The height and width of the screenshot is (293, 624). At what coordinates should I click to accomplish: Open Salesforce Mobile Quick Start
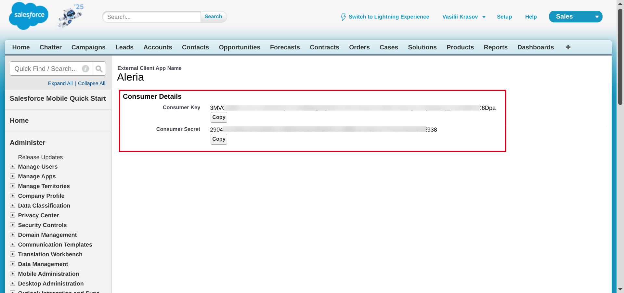coord(58,98)
